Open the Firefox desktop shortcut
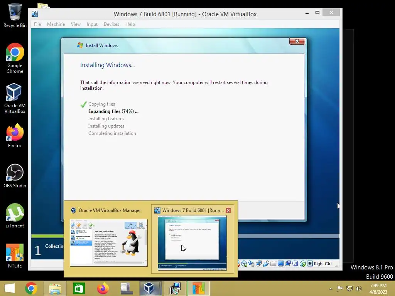The height and width of the screenshot is (296, 395). tap(15, 136)
